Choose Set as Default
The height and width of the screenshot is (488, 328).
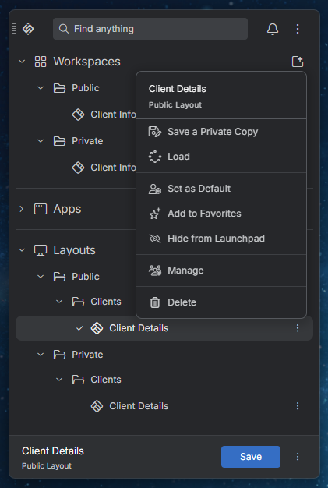pos(221,189)
